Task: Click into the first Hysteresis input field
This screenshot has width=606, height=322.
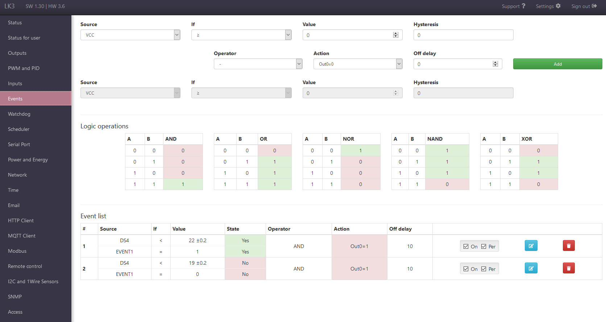Action: click(x=463, y=35)
